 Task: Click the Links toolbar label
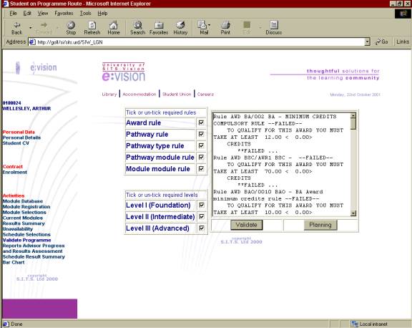[x=403, y=42]
